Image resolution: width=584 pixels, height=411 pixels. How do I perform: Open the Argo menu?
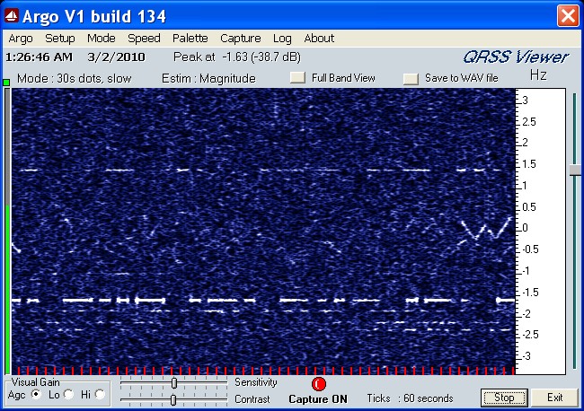(x=21, y=39)
